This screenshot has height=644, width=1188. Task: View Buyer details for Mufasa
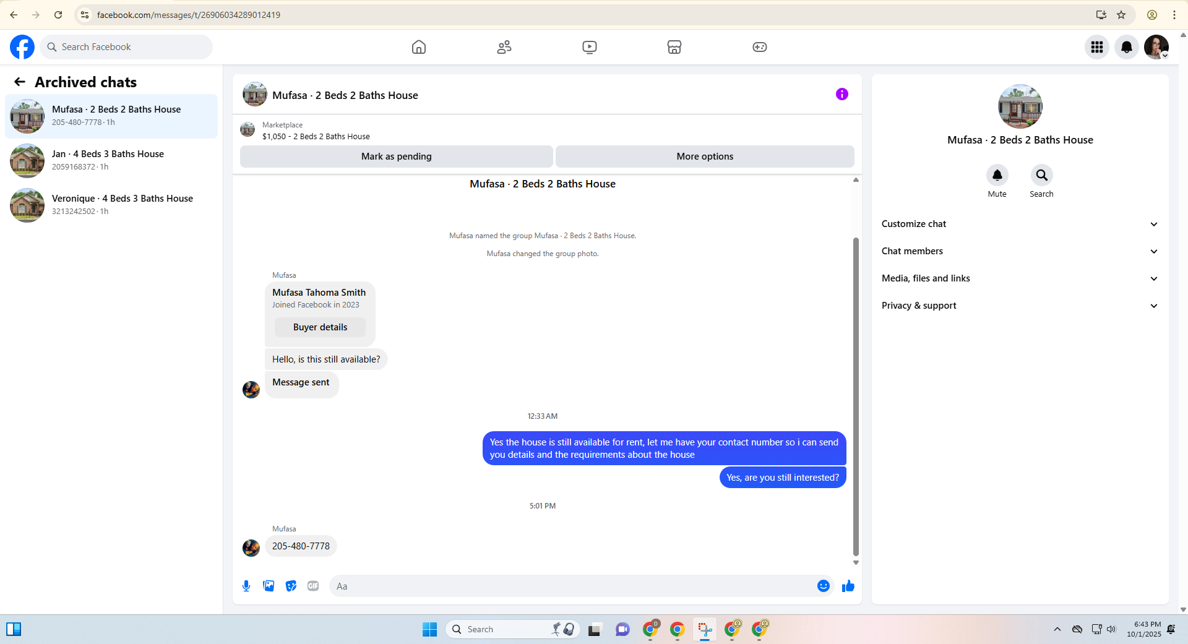pyautogui.click(x=320, y=327)
